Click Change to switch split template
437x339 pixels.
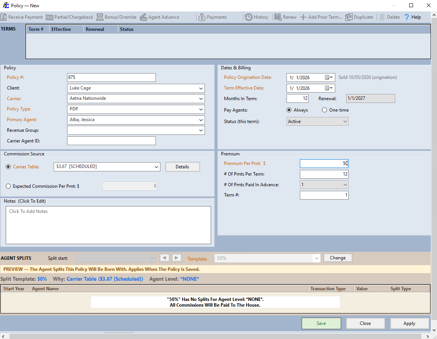pyautogui.click(x=338, y=258)
